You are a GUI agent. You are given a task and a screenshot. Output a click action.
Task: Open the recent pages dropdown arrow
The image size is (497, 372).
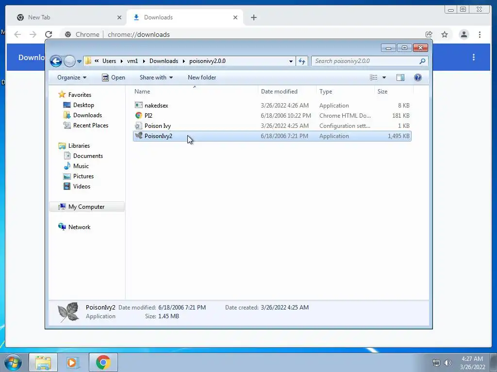pos(79,62)
